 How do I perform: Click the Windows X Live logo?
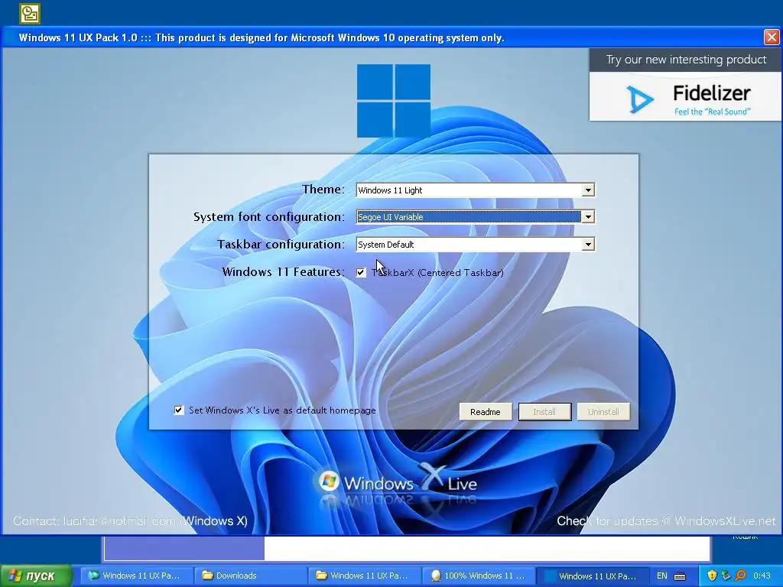pos(398,482)
